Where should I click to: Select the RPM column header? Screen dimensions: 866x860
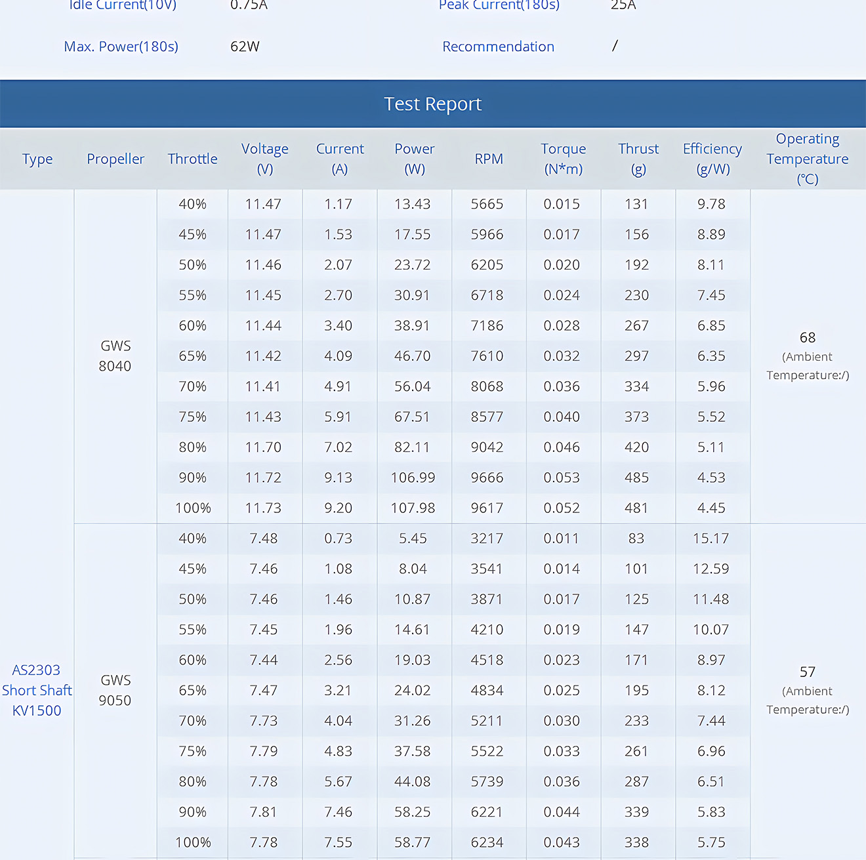(x=489, y=159)
